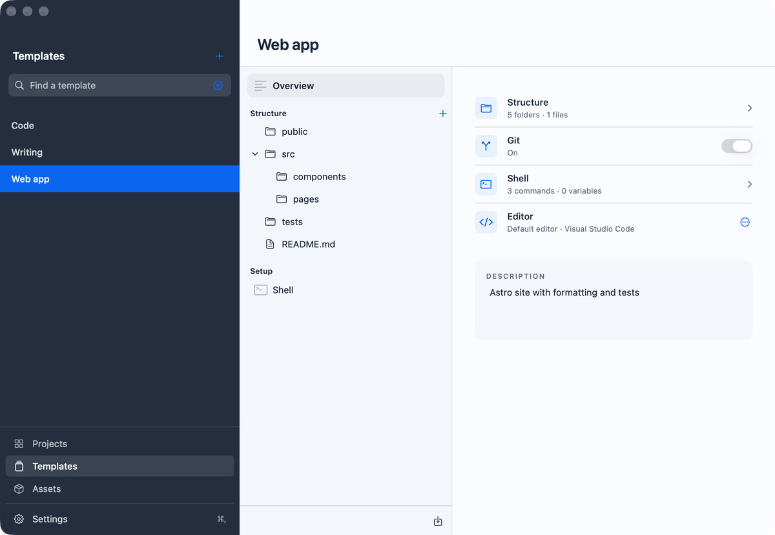Click the "3 commands · 0 variables" text
This screenshot has width=775, height=535.
point(554,191)
